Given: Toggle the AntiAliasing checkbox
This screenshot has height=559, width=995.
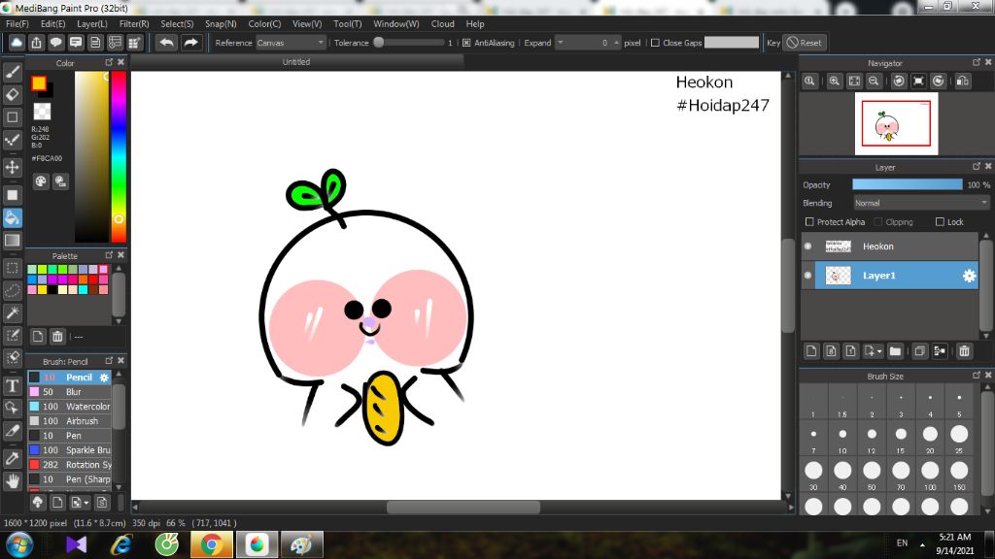Looking at the screenshot, I should [466, 43].
